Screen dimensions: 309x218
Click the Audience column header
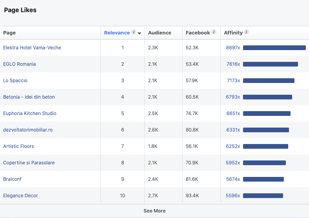pyautogui.click(x=159, y=33)
